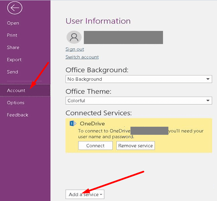Click the Office Theme label
217x201 pixels.
pos(89,91)
